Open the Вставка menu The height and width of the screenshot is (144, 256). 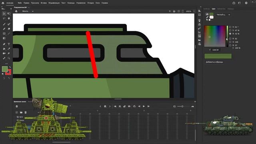coord(44,3)
